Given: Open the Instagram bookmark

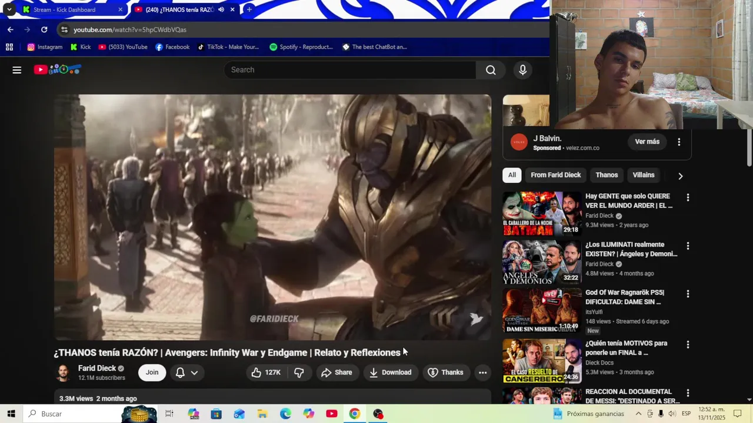Looking at the screenshot, I should [x=45, y=47].
